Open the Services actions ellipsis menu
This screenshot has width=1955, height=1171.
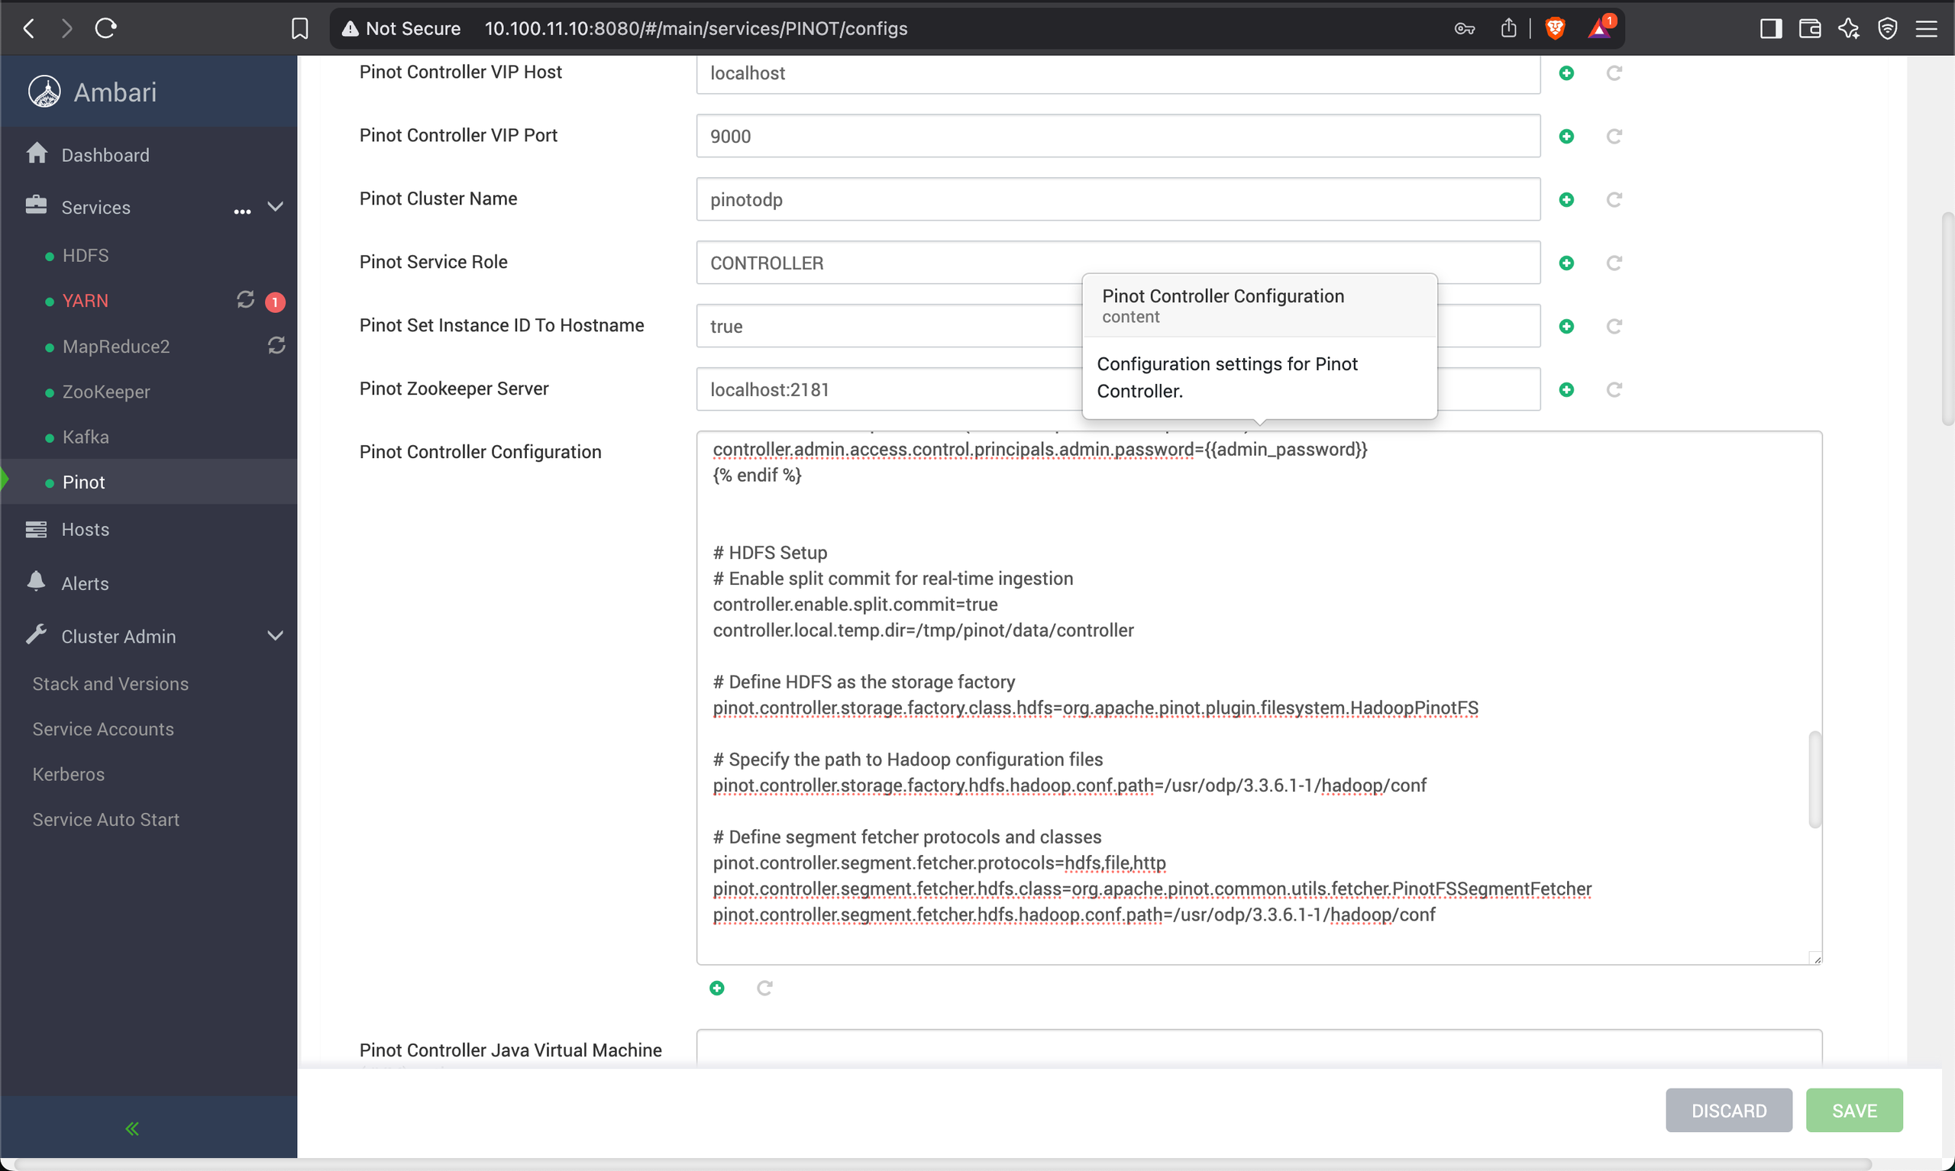tap(242, 211)
